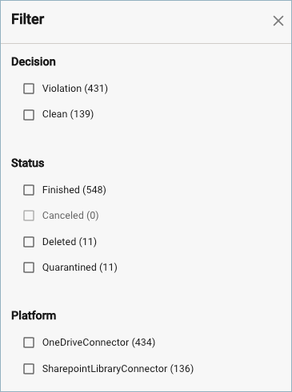Tick the Clean checkbox square
Image resolution: width=292 pixels, height=392 pixels.
point(29,115)
